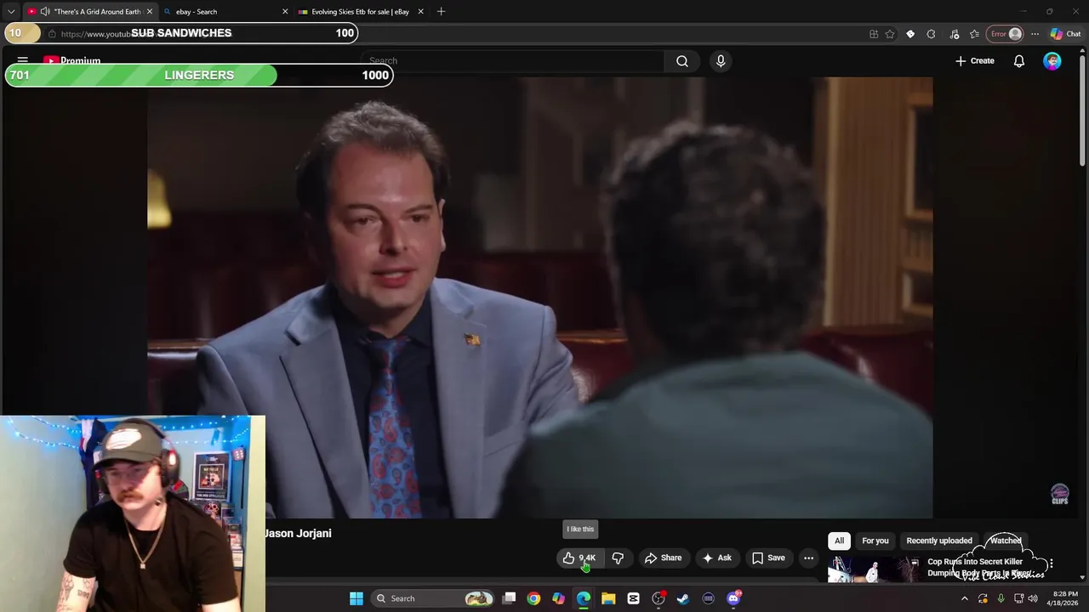Click the YouTube search magnifier button
Viewport: 1089px width, 612px height.
(682, 60)
